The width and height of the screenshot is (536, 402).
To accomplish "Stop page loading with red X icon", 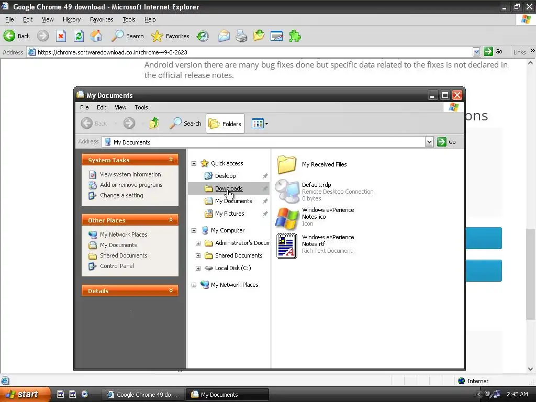I will point(61,36).
